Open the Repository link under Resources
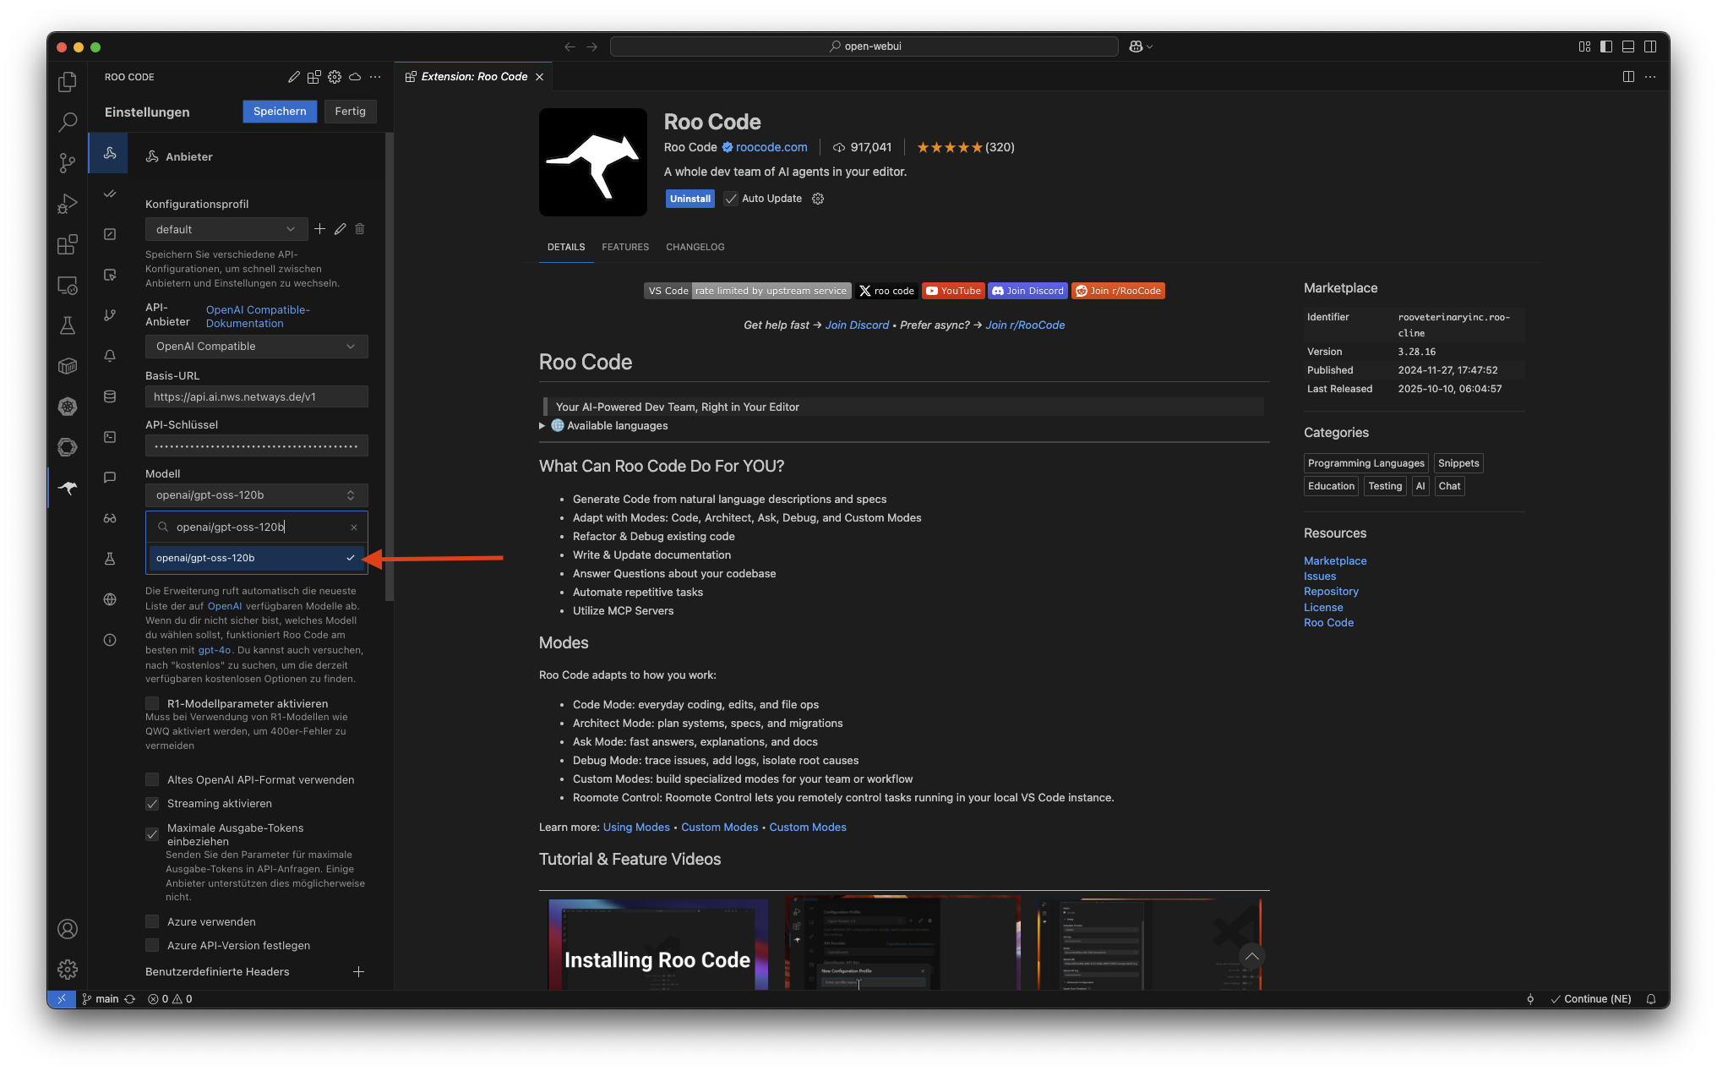1717x1071 pixels. point(1331,592)
